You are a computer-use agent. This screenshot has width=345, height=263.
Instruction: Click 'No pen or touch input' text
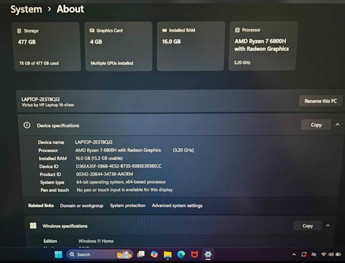point(124,190)
